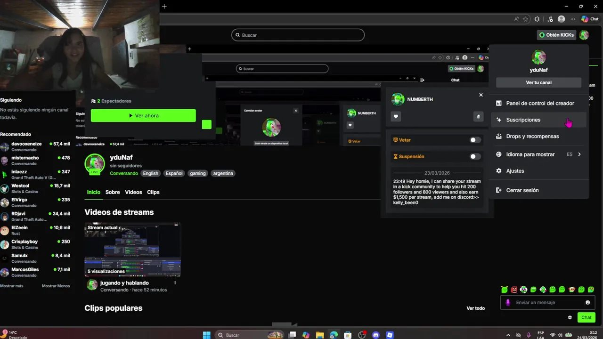This screenshot has width=603, height=339.
Task: Click the Edge favorites star icon
Action: [526, 19]
